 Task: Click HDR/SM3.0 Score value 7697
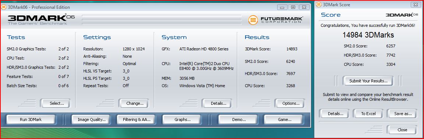(290, 74)
